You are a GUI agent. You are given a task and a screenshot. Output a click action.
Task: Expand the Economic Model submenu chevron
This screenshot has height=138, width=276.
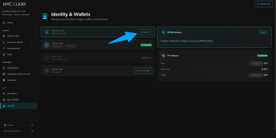pos(31,42)
